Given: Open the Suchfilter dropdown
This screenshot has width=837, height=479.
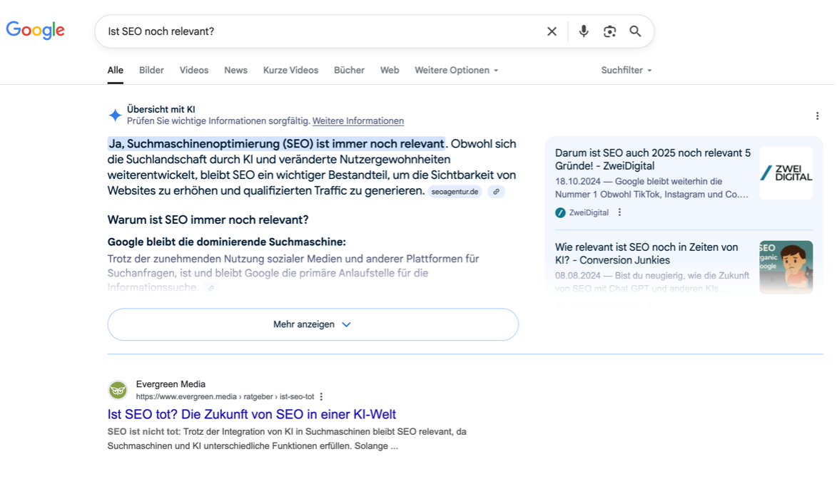Looking at the screenshot, I should point(626,70).
